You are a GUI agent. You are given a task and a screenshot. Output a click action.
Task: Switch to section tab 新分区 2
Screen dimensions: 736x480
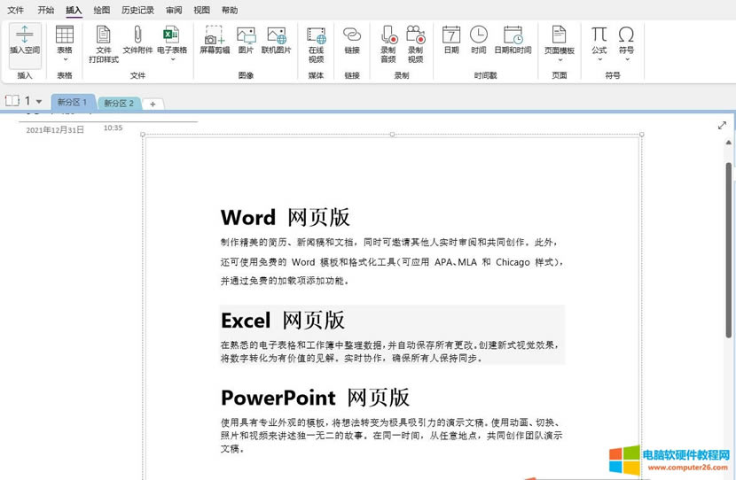pyautogui.click(x=119, y=104)
